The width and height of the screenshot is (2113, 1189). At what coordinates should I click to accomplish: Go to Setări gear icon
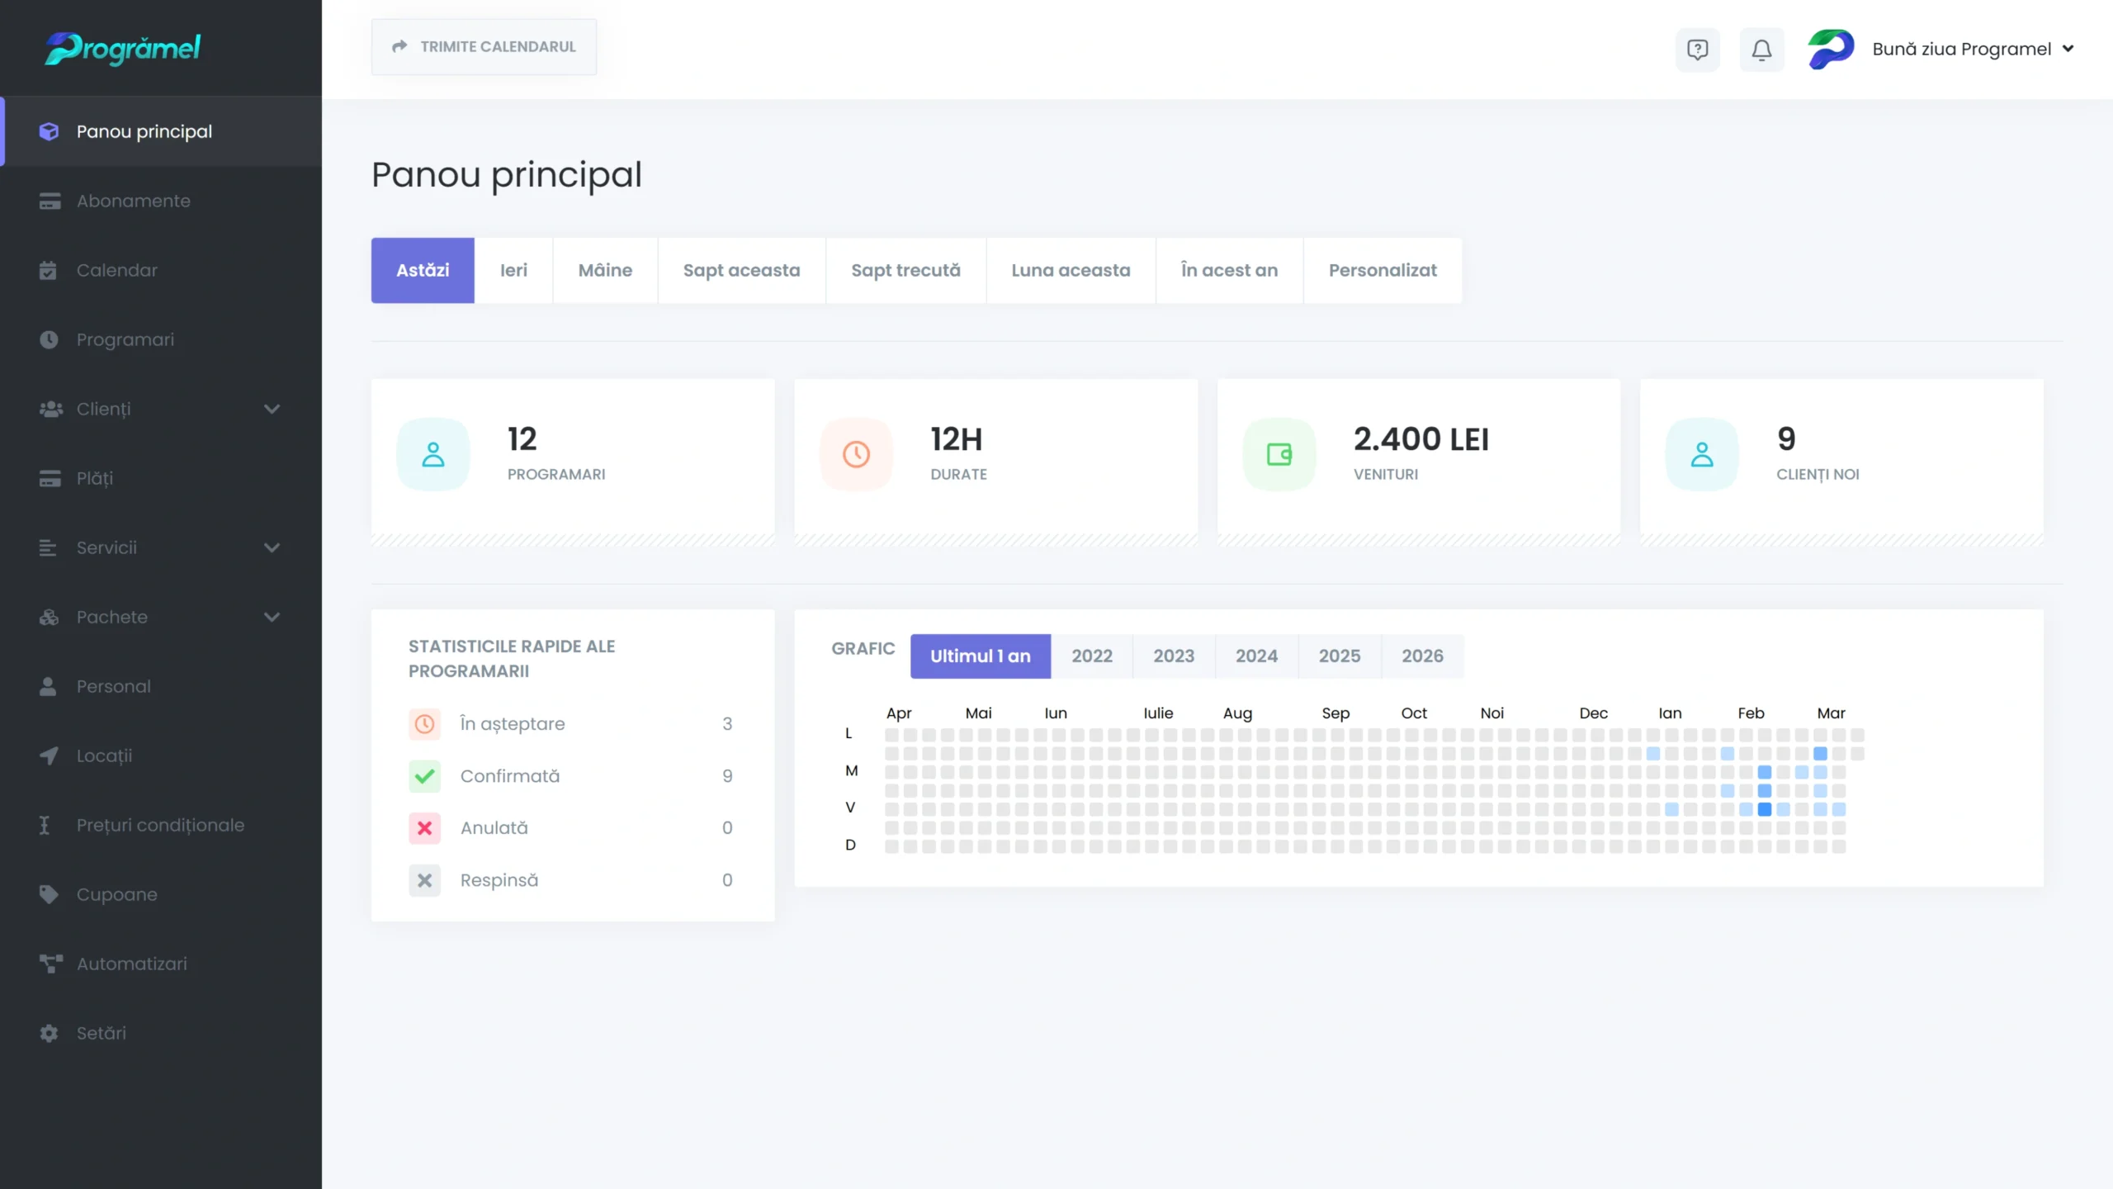tap(49, 1033)
